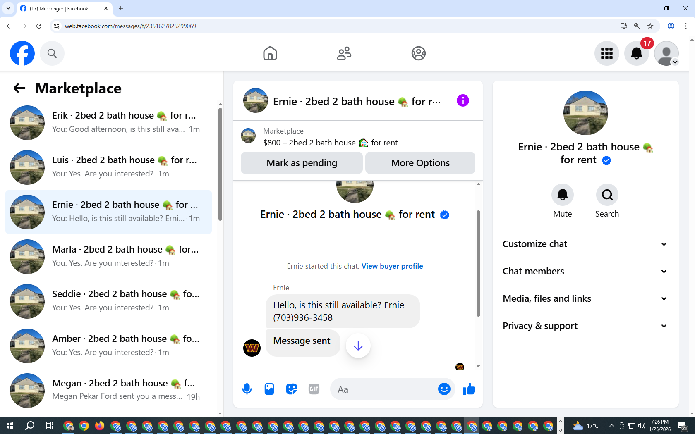Screen dimensions: 695x434
Task: Open the notifications bell
Action: click(637, 53)
